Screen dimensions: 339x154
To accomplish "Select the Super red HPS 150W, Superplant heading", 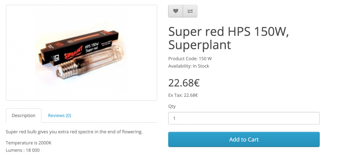I will tap(228, 38).
